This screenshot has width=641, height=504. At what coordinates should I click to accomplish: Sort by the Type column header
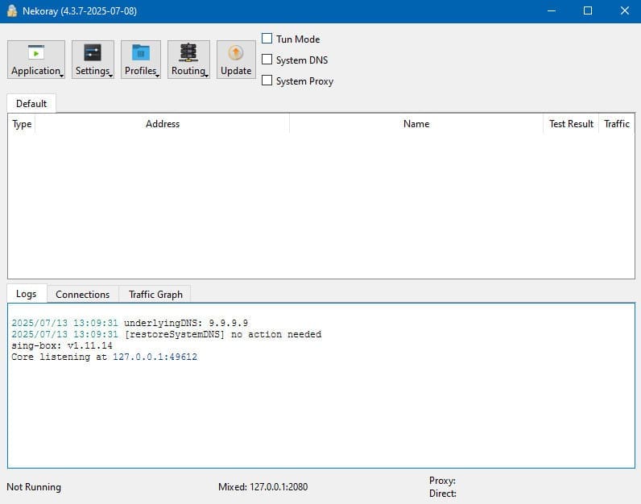point(22,124)
